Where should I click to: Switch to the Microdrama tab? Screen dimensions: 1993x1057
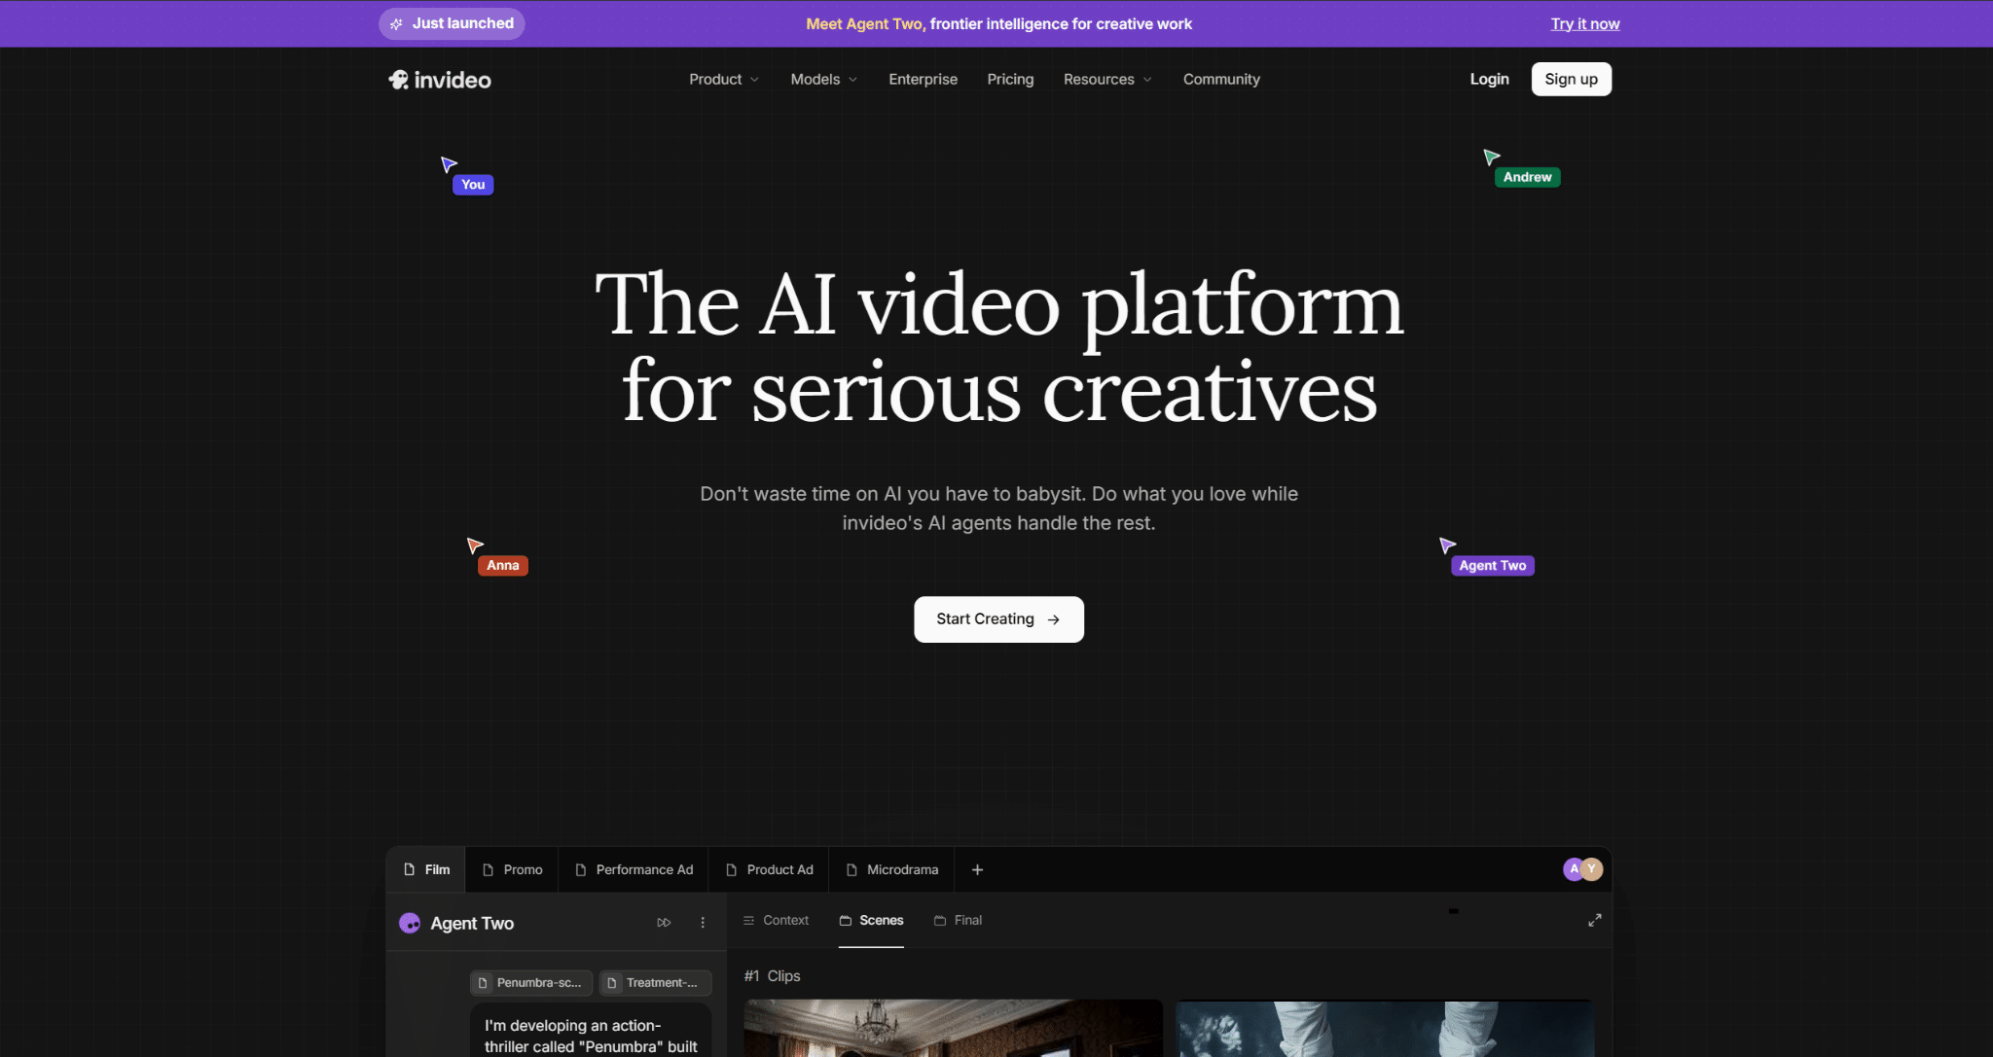click(x=892, y=869)
